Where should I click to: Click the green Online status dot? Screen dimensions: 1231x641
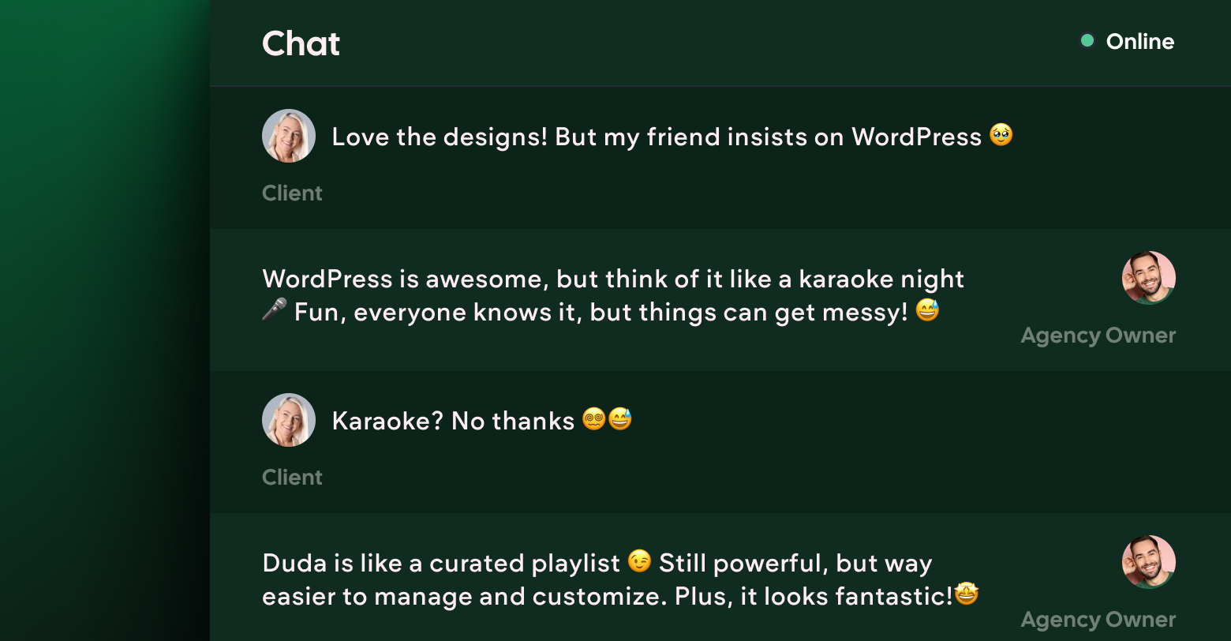coord(1087,41)
